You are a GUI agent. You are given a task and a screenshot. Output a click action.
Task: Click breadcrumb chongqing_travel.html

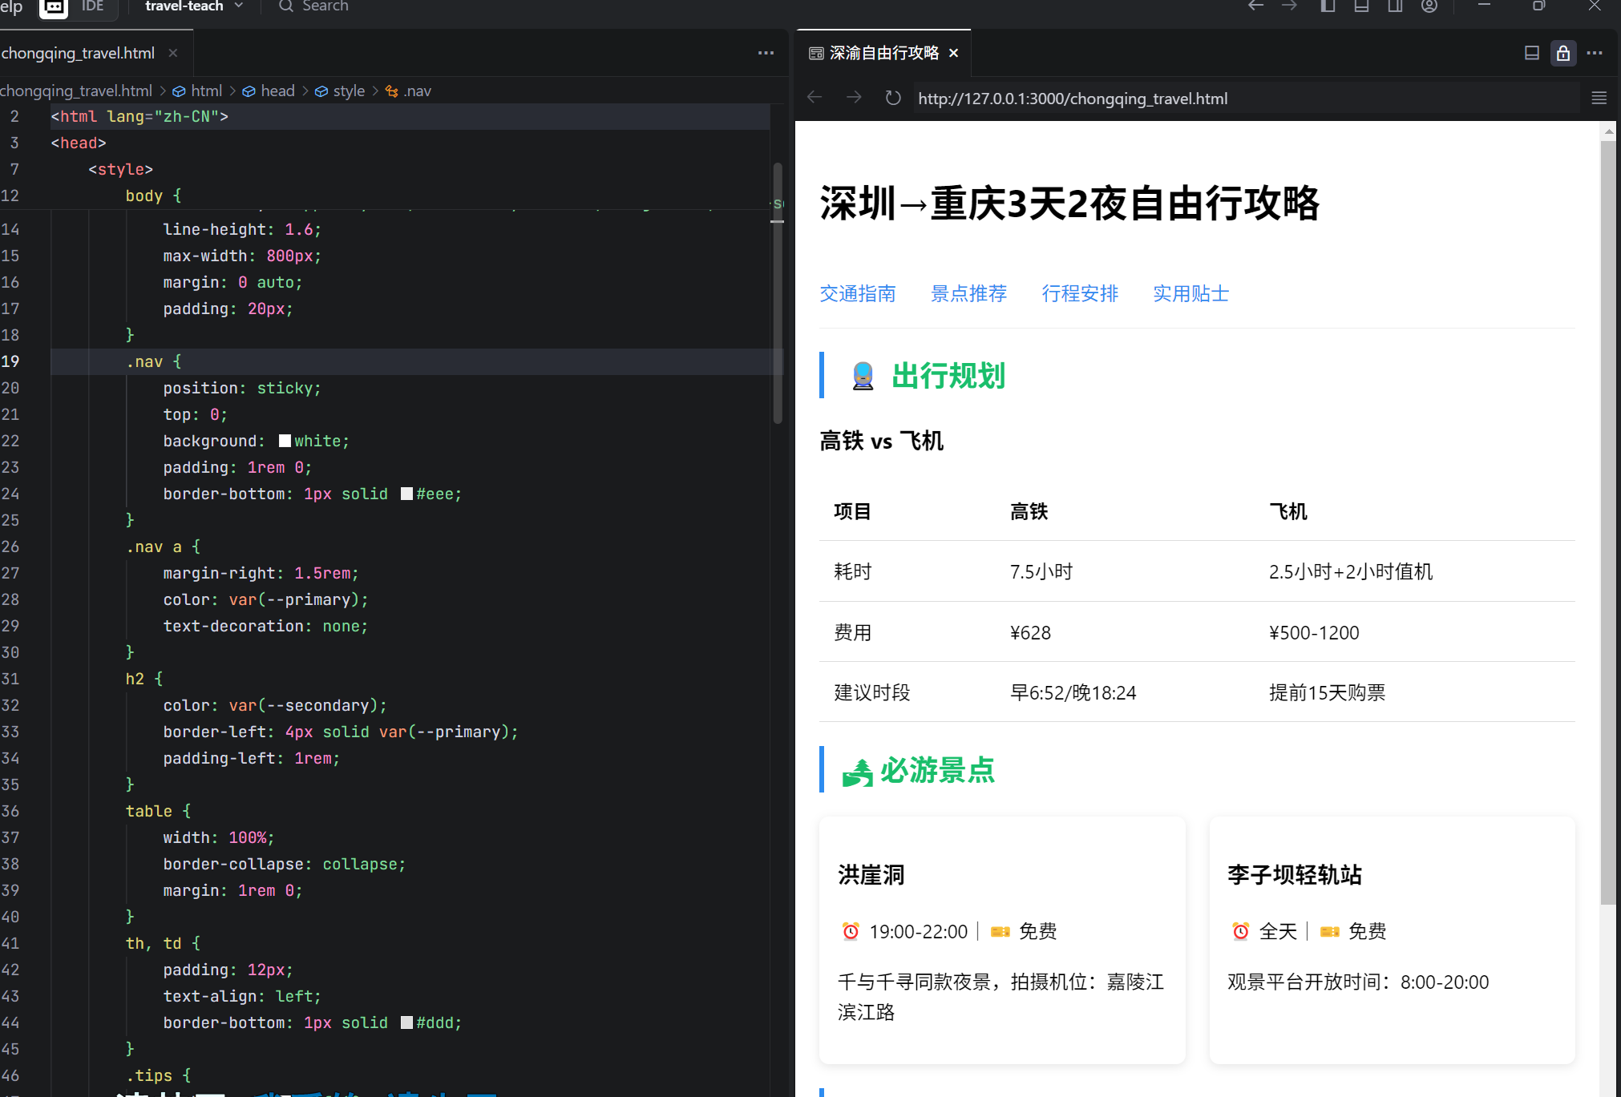[x=76, y=91]
